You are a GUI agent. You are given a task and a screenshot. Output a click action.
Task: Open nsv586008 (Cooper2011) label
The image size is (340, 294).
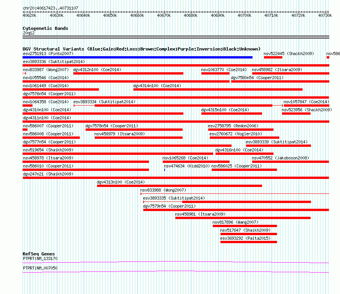[48, 134]
